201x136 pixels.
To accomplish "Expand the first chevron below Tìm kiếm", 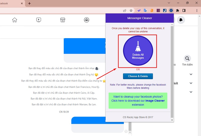I will click(x=191, y=74).
